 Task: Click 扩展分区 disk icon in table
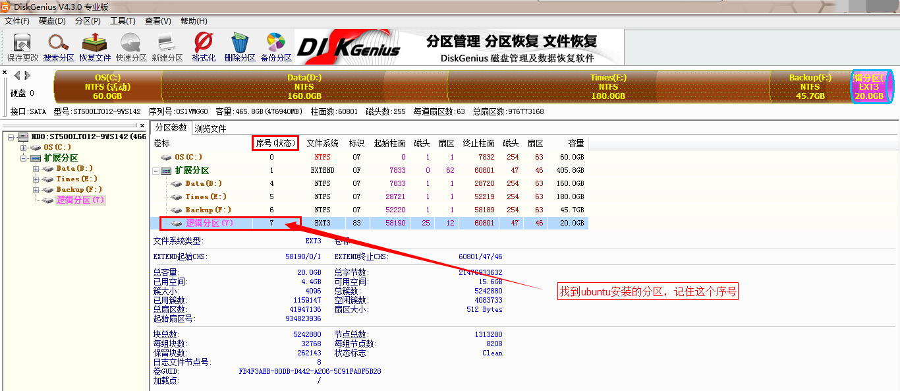click(x=167, y=171)
